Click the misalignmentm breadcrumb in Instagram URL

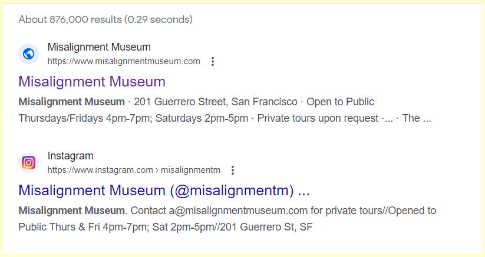(190, 170)
